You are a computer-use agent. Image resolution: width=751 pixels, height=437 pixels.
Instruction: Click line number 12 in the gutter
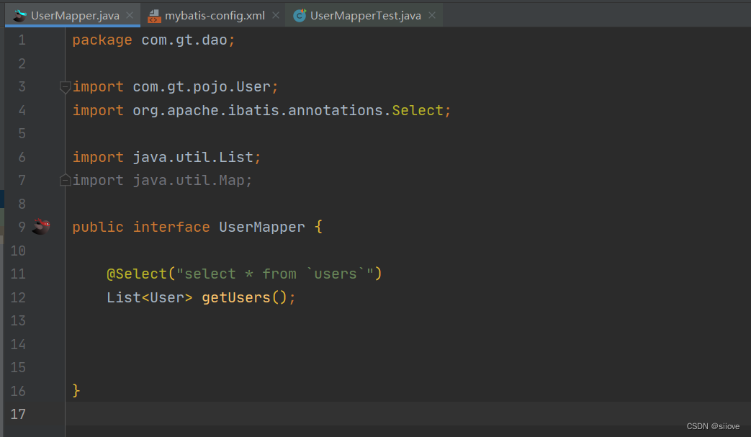coord(18,297)
